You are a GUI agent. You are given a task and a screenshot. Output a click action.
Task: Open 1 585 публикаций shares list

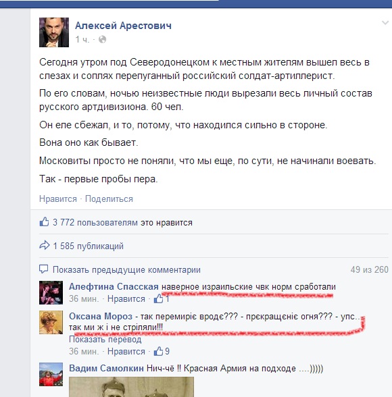[x=88, y=246]
